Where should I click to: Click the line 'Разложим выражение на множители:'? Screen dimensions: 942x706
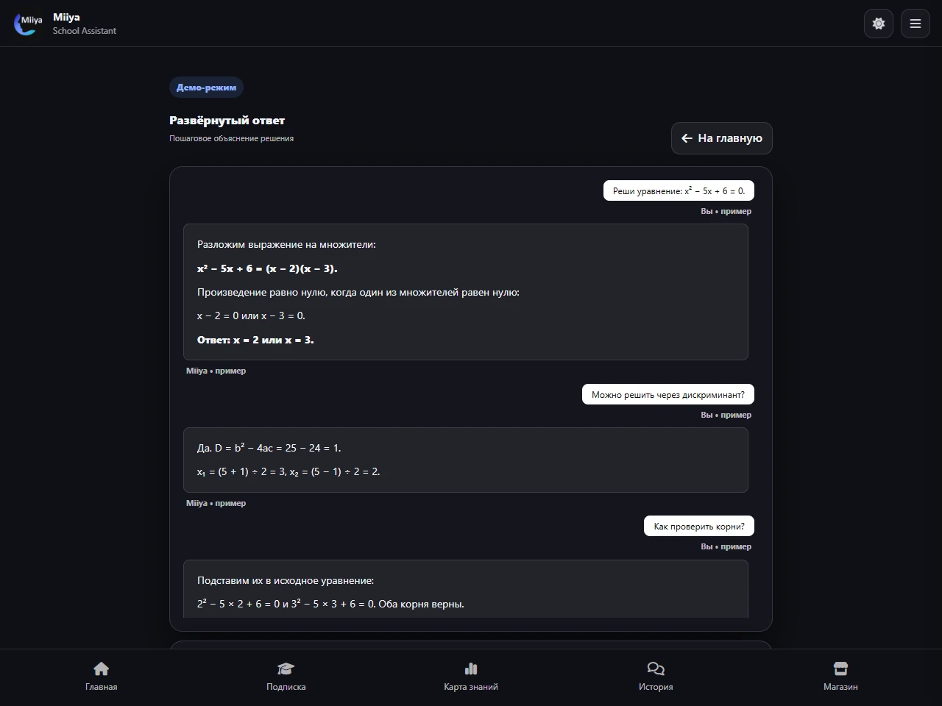click(x=286, y=245)
